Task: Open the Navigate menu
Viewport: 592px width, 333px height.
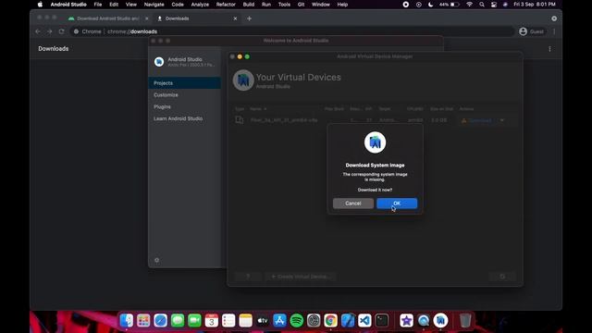Action: pos(154,5)
